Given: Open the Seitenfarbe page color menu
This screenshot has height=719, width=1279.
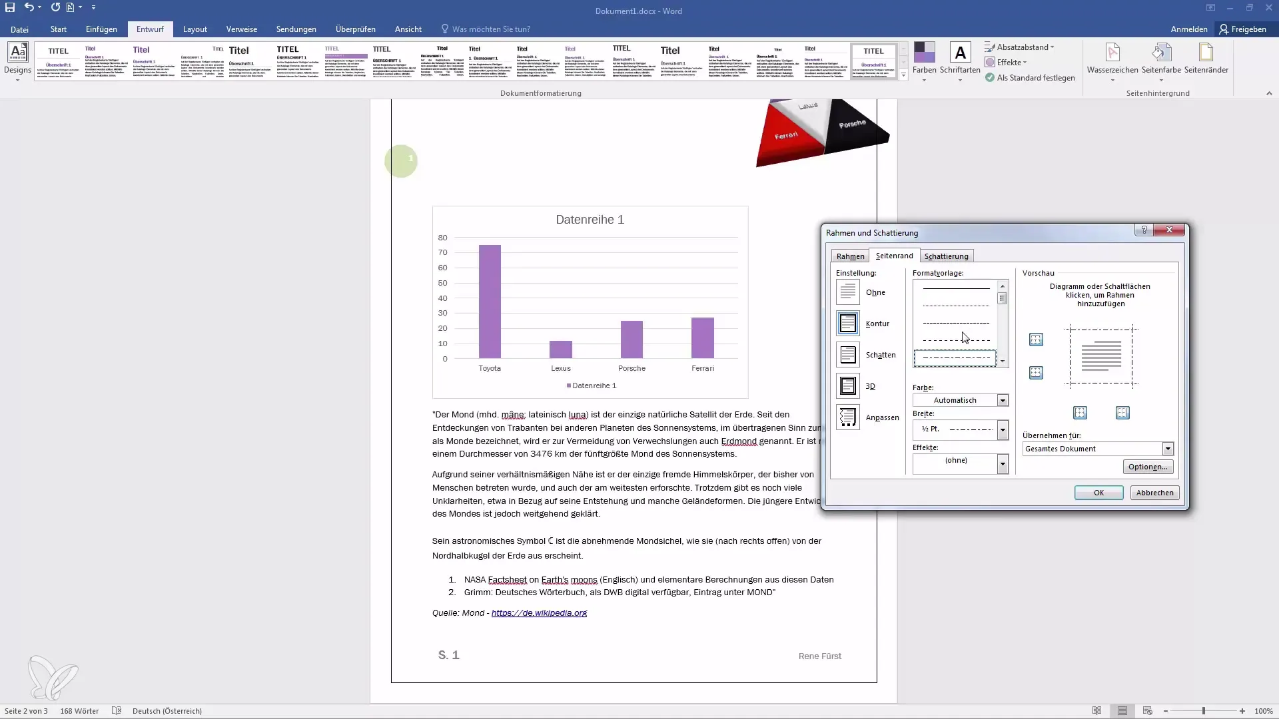Looking at the screenshot, I should click(1161, 61).
